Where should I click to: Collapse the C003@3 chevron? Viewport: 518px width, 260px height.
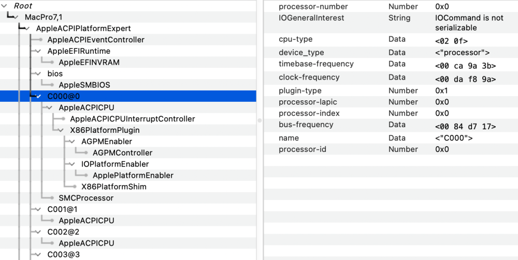click(38, 254)
